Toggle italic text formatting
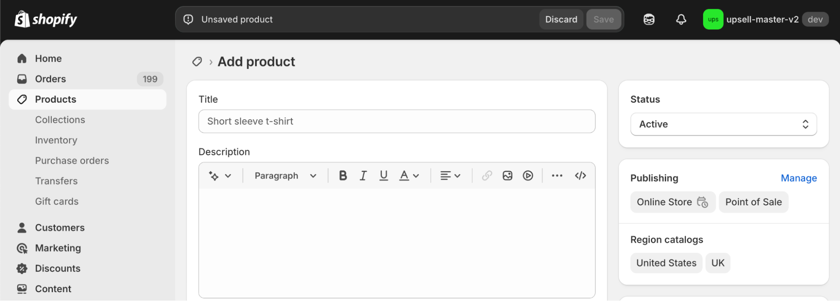Image resolution: width=840 pixels, height=301 pixels. (363, 175)
